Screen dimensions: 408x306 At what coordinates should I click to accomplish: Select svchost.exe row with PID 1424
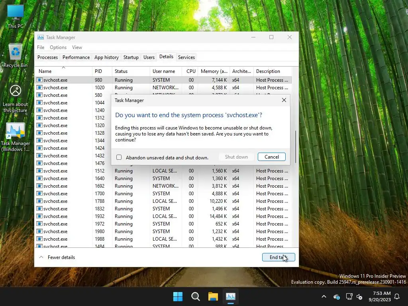[x=73, y=148]
